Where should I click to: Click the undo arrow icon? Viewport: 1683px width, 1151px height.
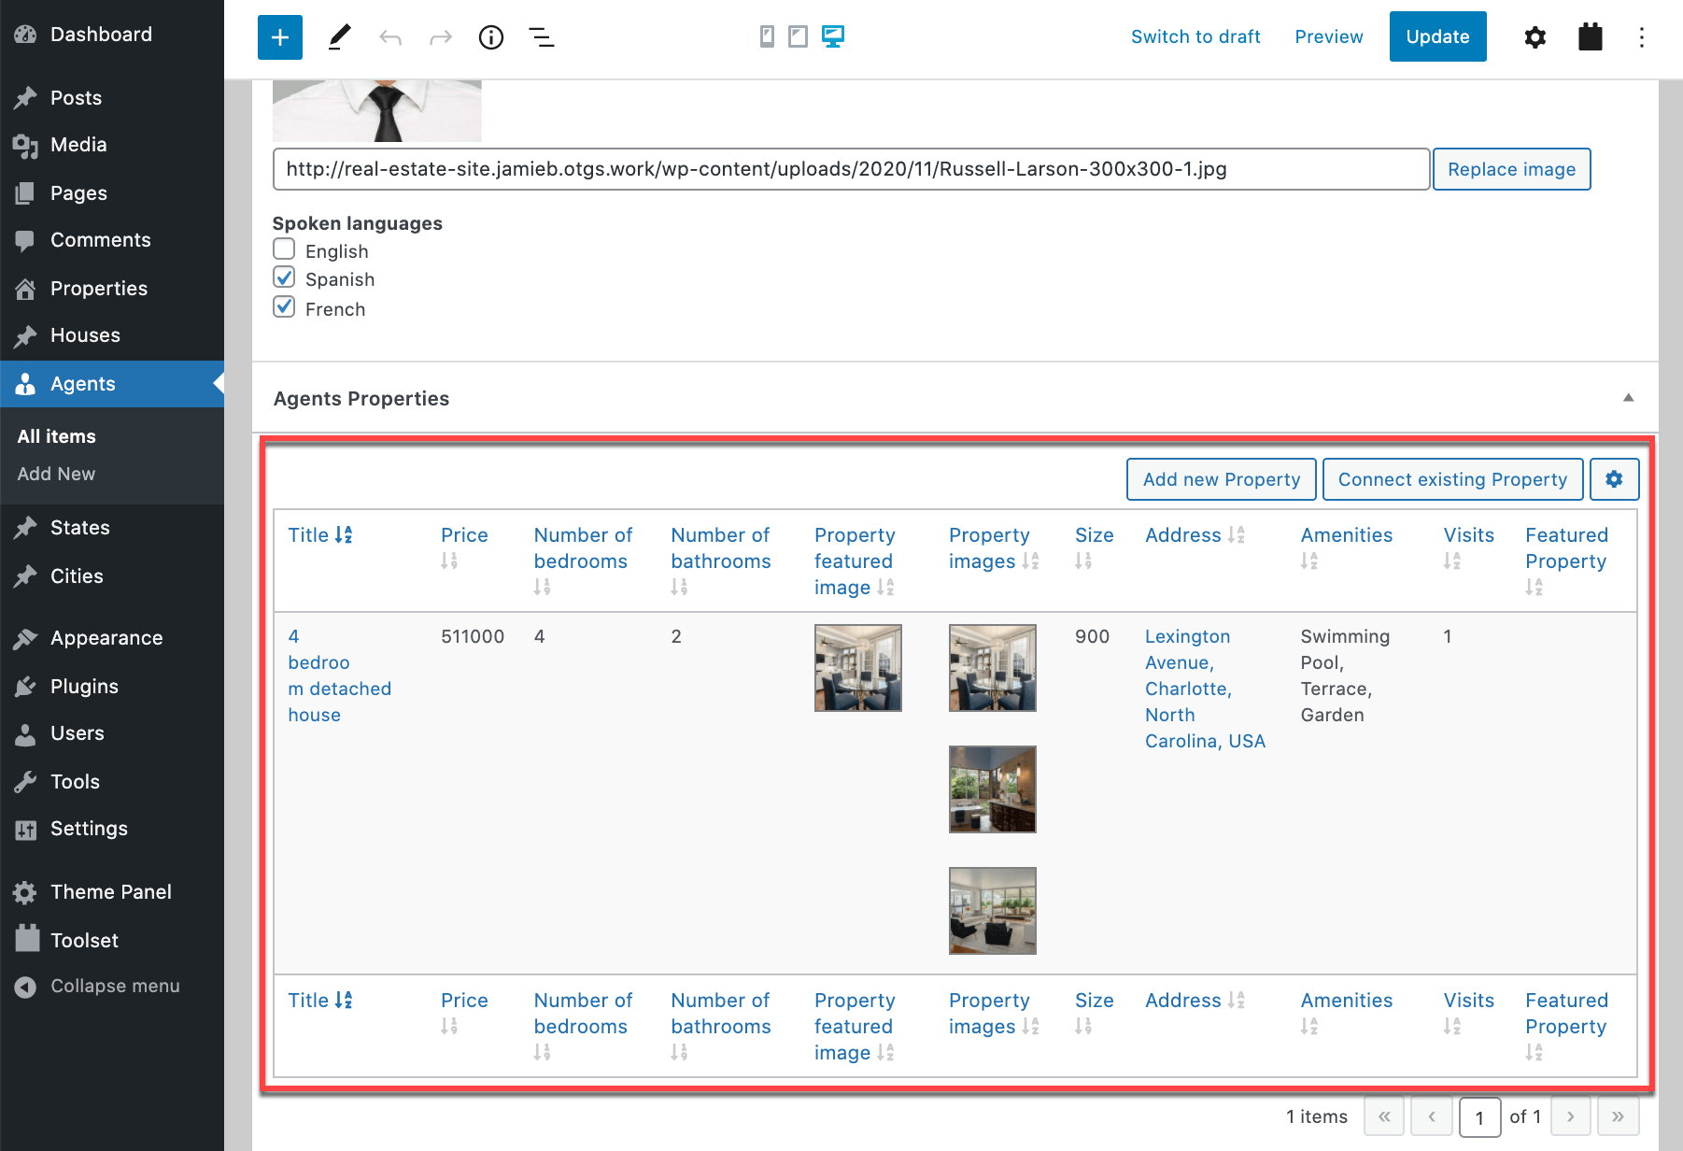tap(390, 37)
